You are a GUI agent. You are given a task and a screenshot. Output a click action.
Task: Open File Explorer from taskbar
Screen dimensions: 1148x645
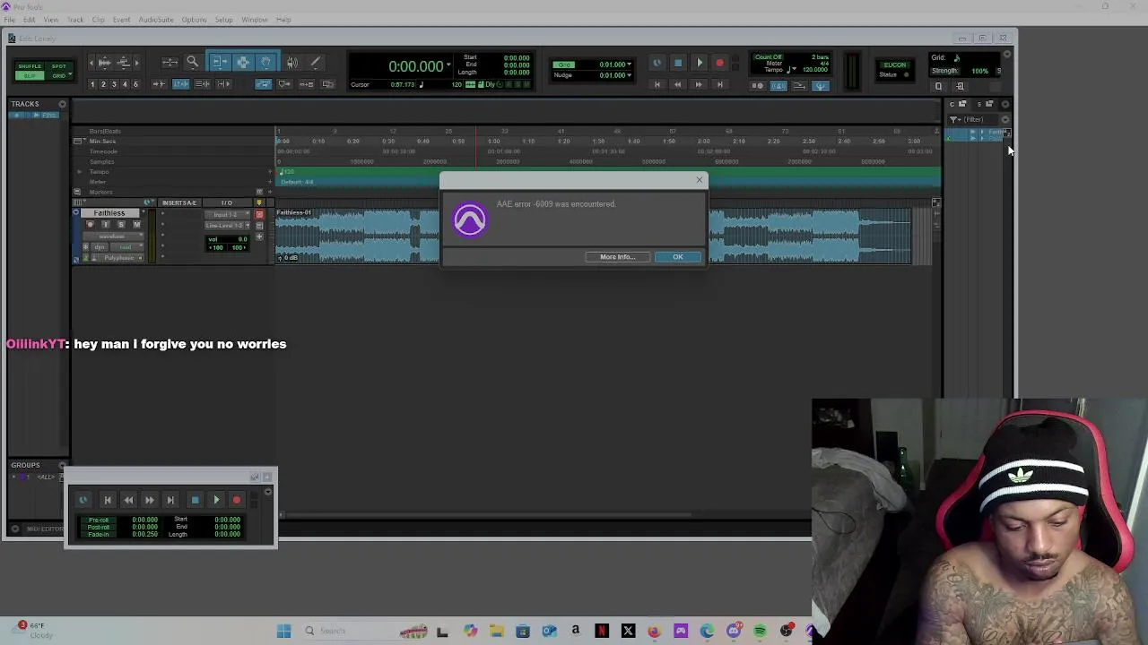(496, 632)
